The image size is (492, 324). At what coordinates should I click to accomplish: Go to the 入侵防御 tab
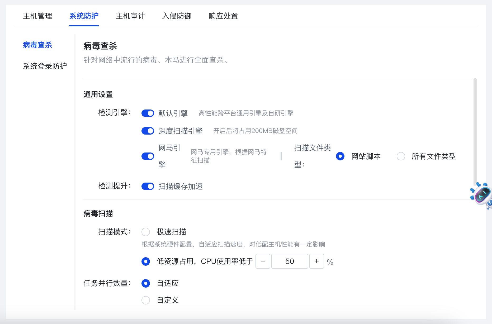click(177, 16)
